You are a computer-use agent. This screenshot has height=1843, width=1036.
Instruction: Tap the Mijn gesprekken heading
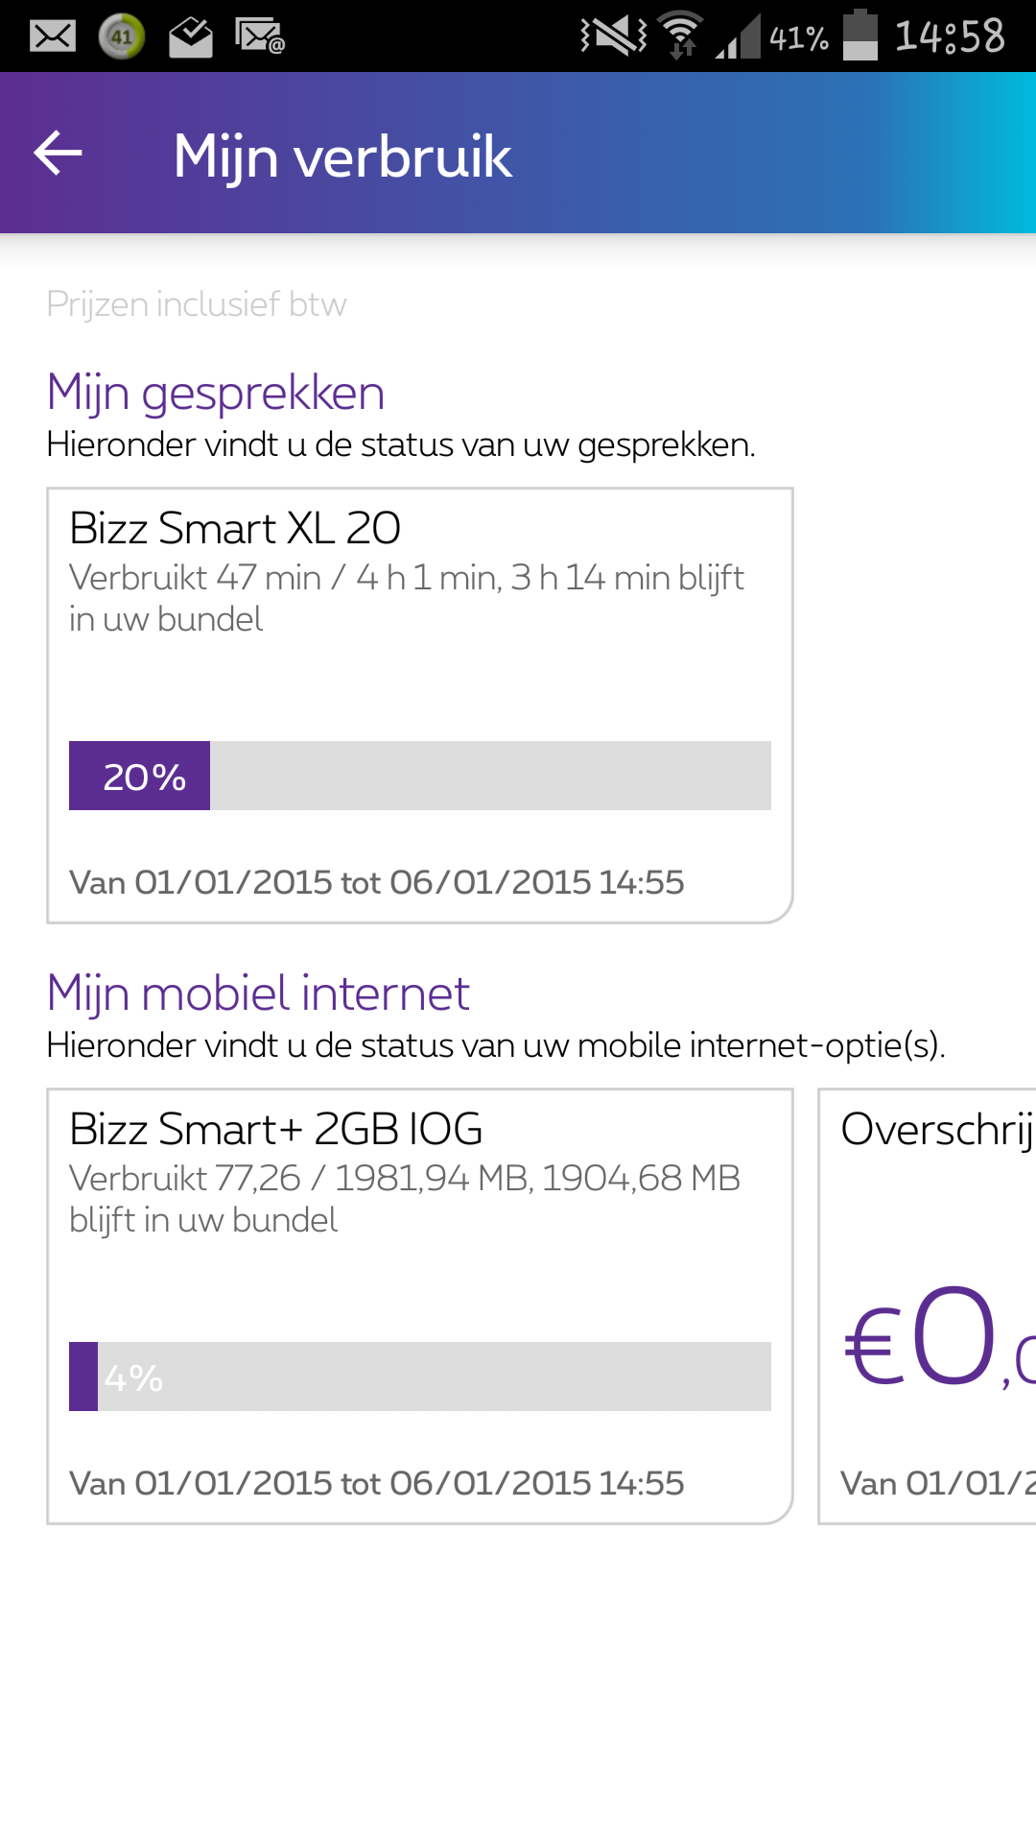click(216, 393)
